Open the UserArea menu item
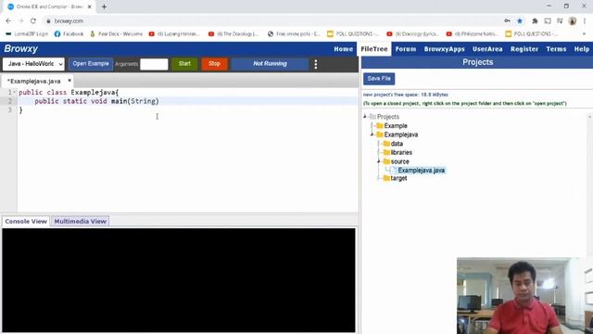Image resolution: width=593 pixels, height=334 pixels. click(487, 49)
